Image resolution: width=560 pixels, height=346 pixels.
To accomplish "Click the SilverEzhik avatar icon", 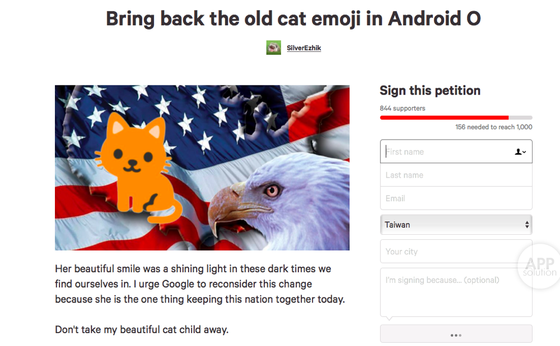I will [273, 48].
